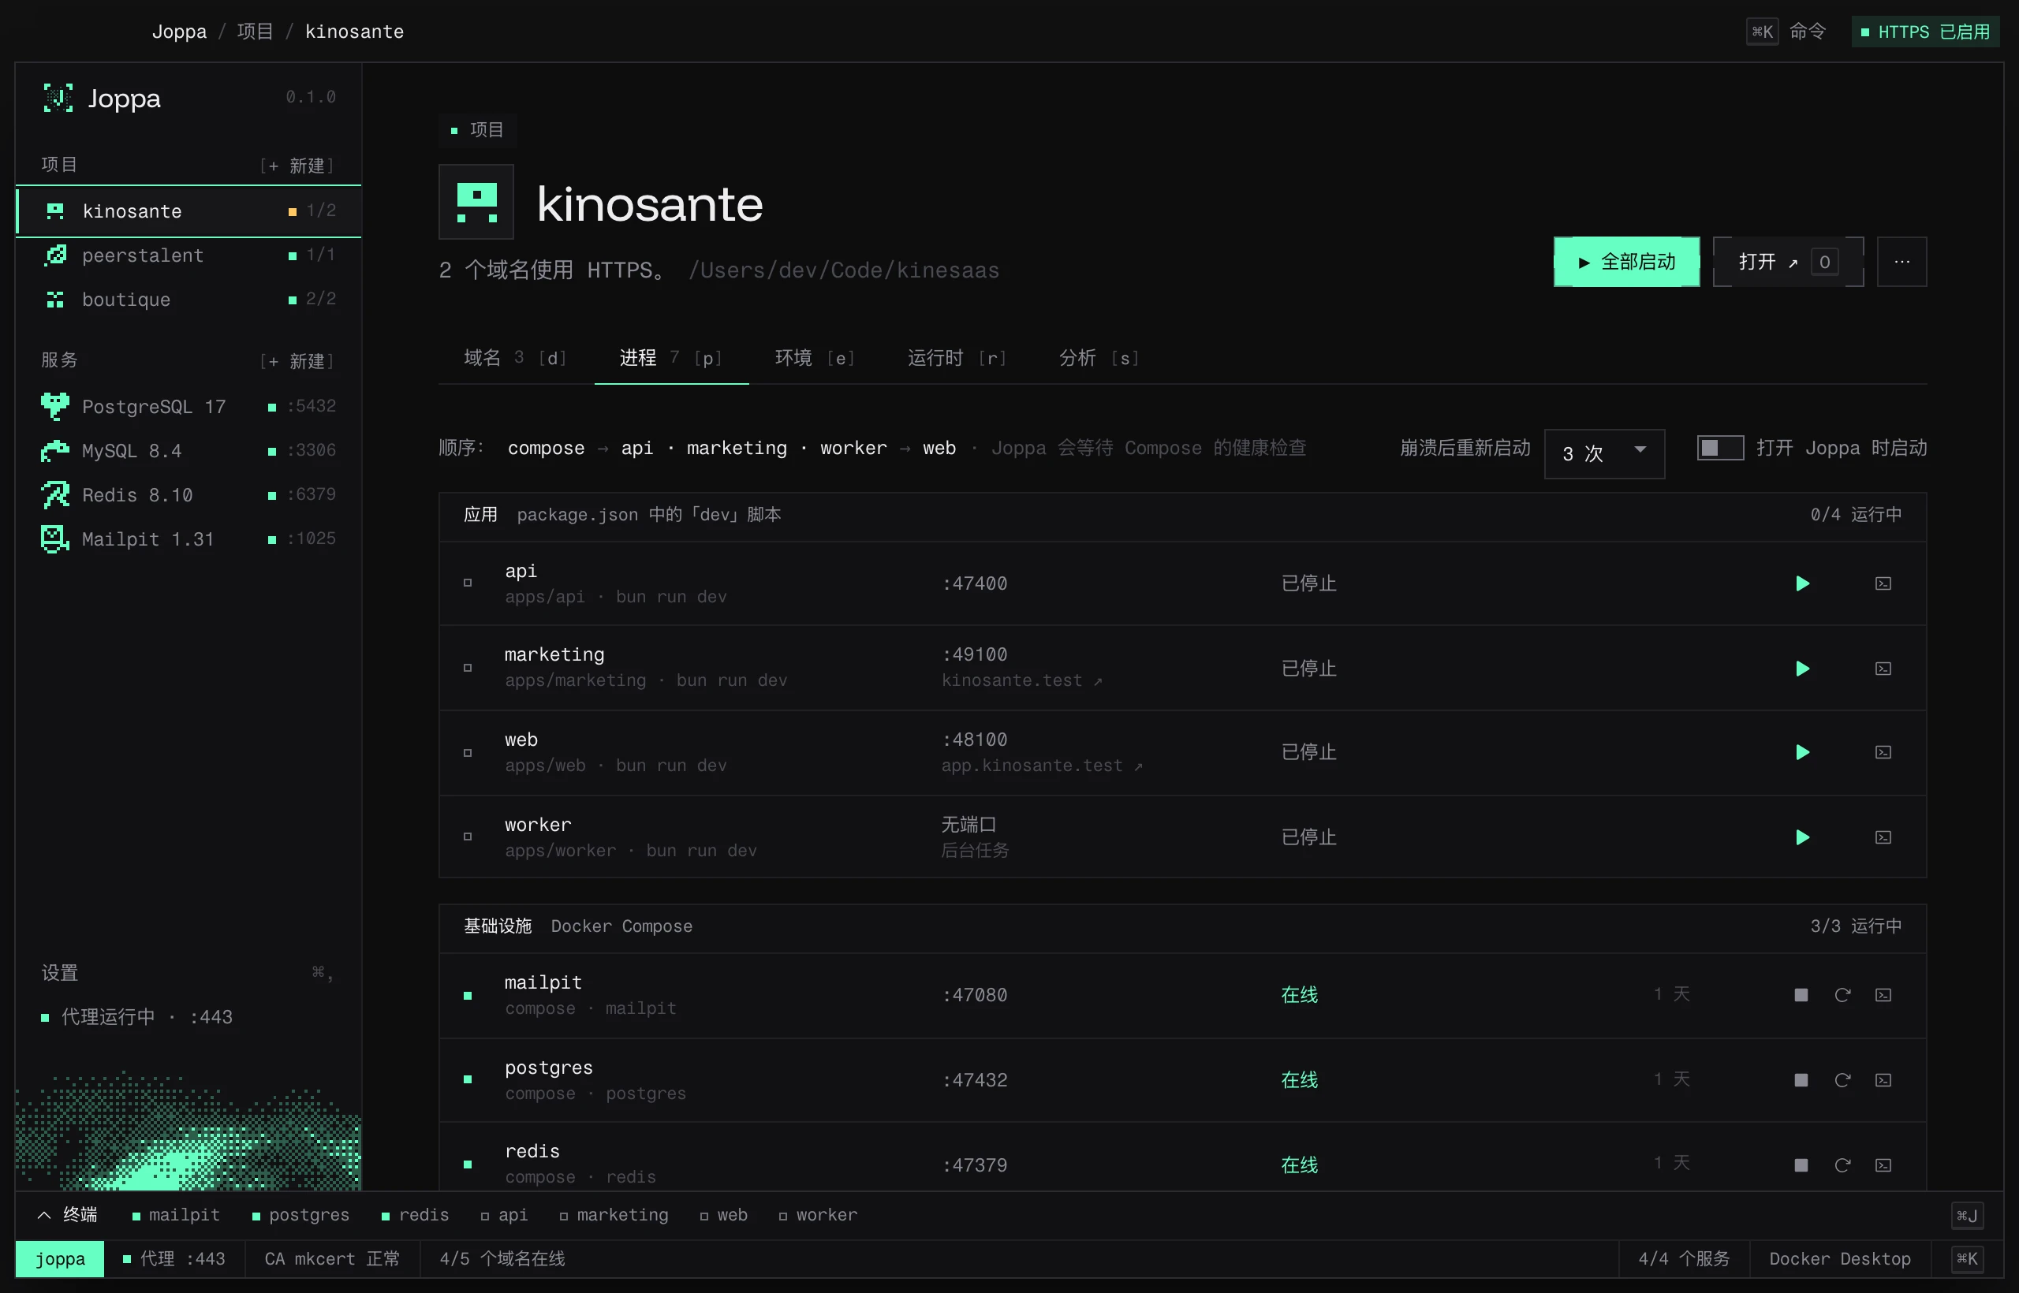Open the terminal icon for the redis row
This screenshot has height=1293, width=2019.
tap(1883, 1164)
